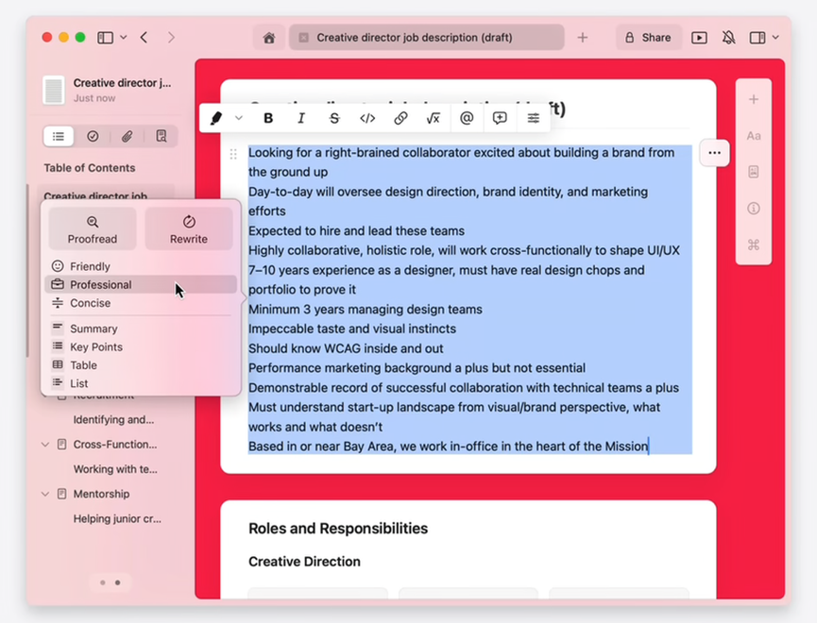Screen dimensions: 817x623
Task: Mute notifications with the bell icon
Action: pyautogui.click(x=728, y=38)
